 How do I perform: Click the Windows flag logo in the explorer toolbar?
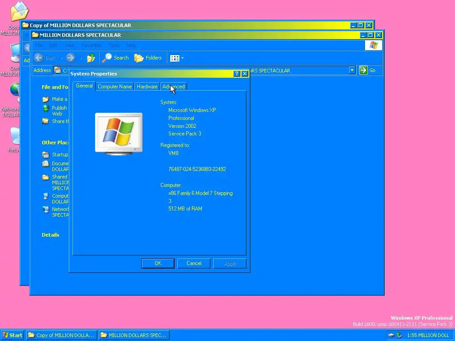(x=373, y=45)
